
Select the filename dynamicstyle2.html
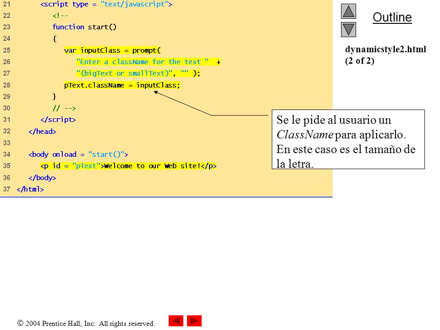click(x=385, y=49)
